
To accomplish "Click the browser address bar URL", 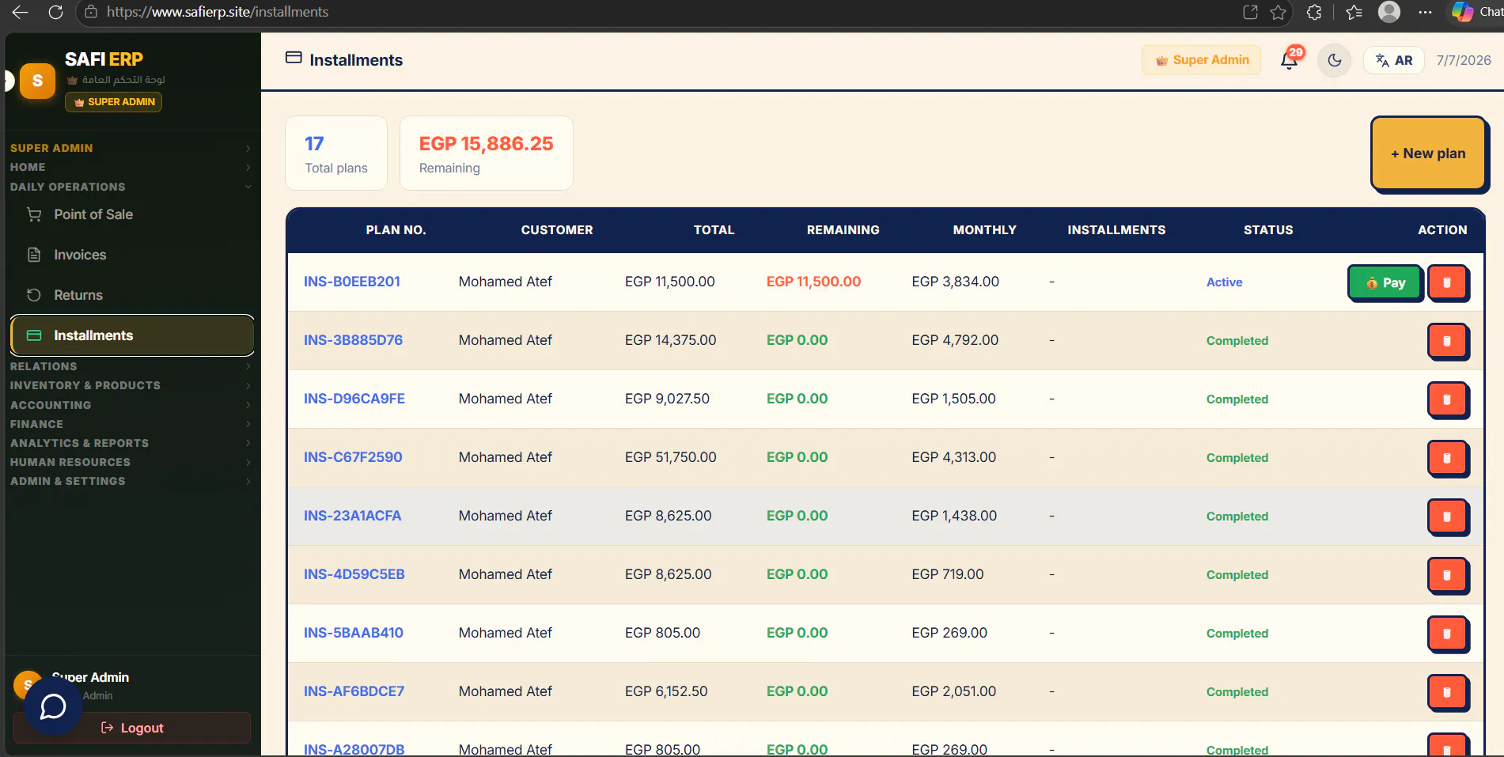I will [218, 12].
